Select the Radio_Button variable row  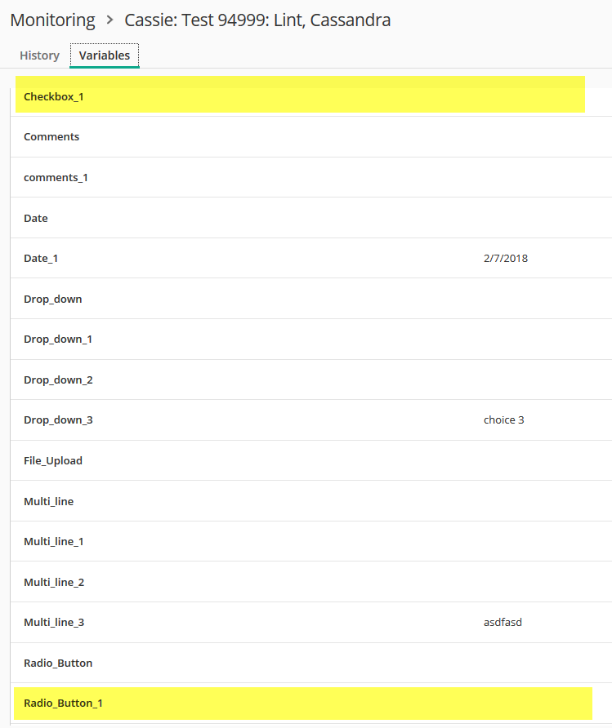tap(311, 663)
